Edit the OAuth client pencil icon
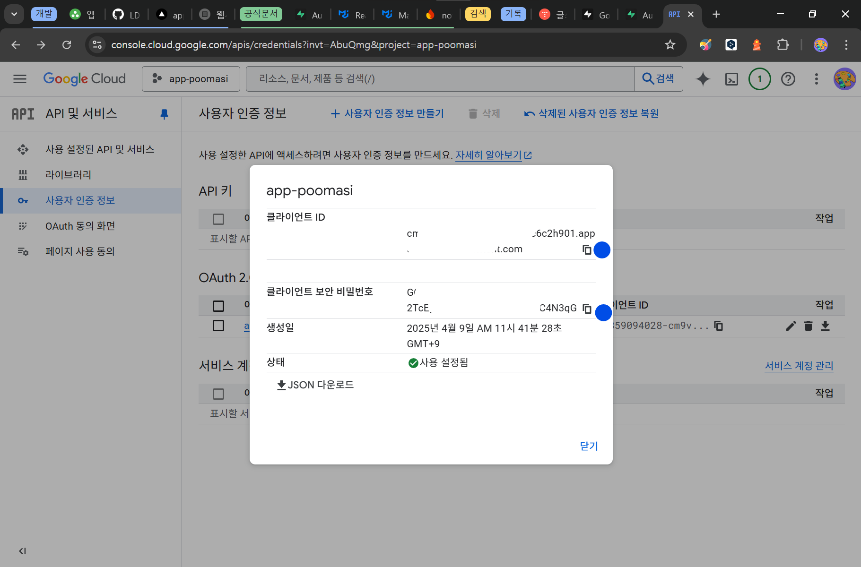Screen dimensions: 861x567 (791, 326)
